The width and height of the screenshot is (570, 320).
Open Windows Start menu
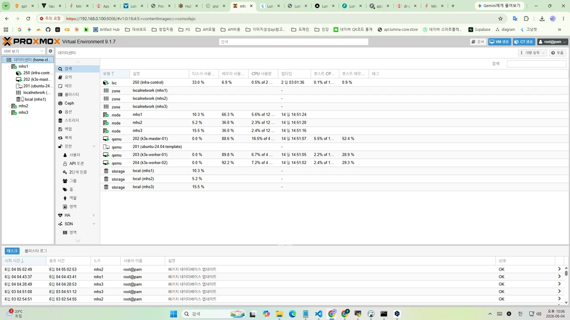(174, 314)
